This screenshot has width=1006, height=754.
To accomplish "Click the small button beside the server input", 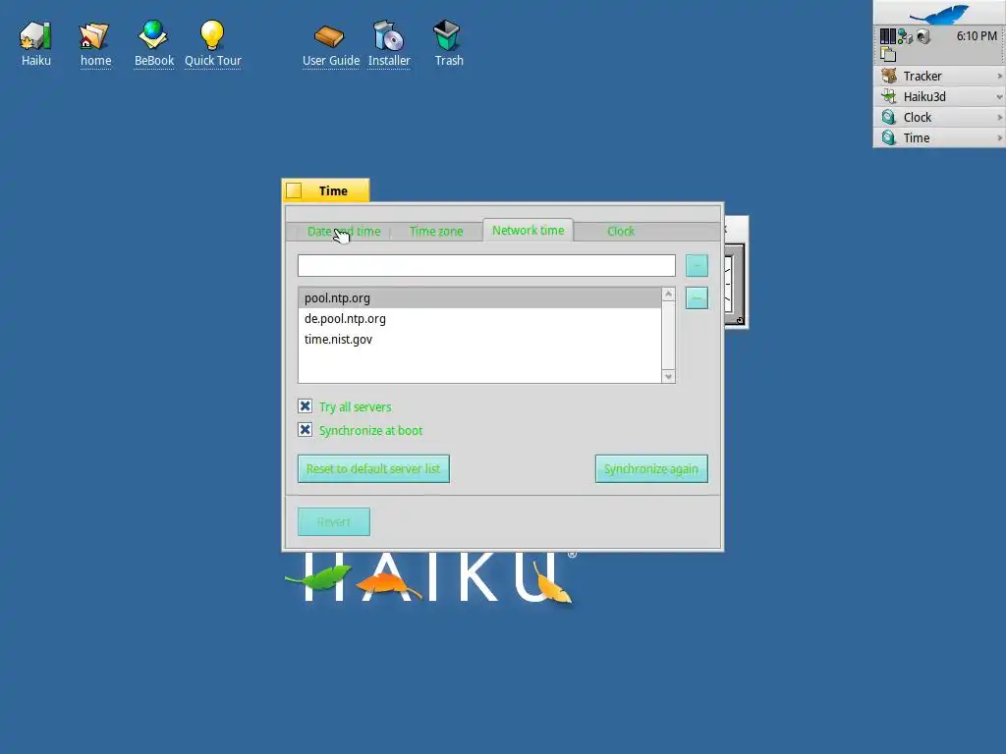I will pos(697,265).
